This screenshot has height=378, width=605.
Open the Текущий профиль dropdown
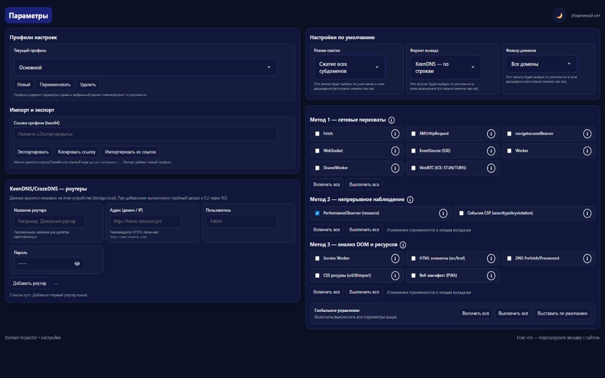(145, 67)
